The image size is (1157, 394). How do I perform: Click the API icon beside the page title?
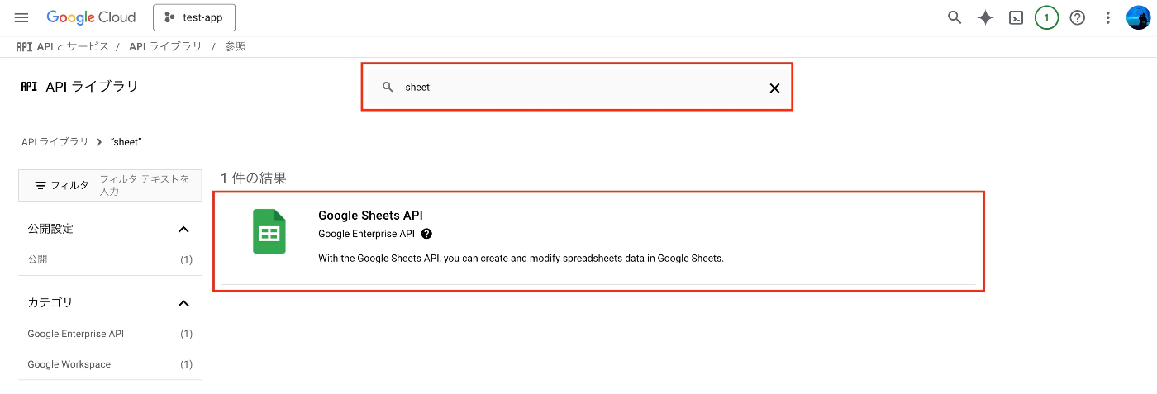tap(29, 87)
